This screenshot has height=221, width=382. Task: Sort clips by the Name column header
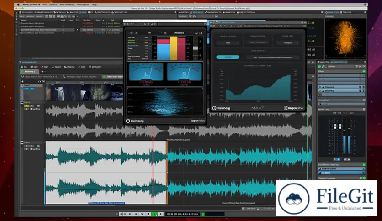[24, 20]
